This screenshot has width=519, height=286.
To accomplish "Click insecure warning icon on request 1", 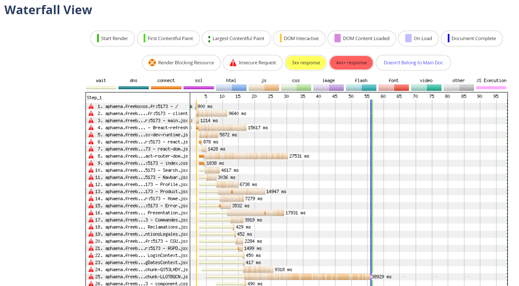I will pyautogui.click(x=91, y=106).
